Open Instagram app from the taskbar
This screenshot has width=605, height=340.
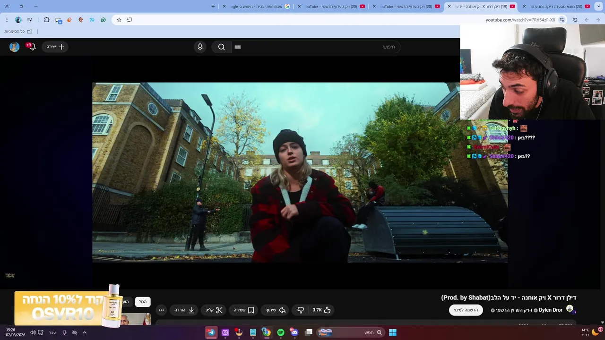click(225, 332)
